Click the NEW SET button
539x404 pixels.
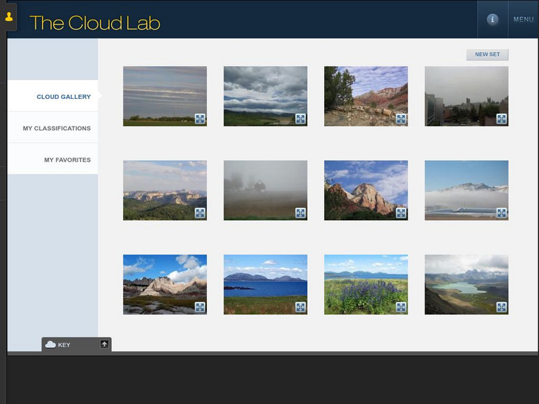click(487, 53)
